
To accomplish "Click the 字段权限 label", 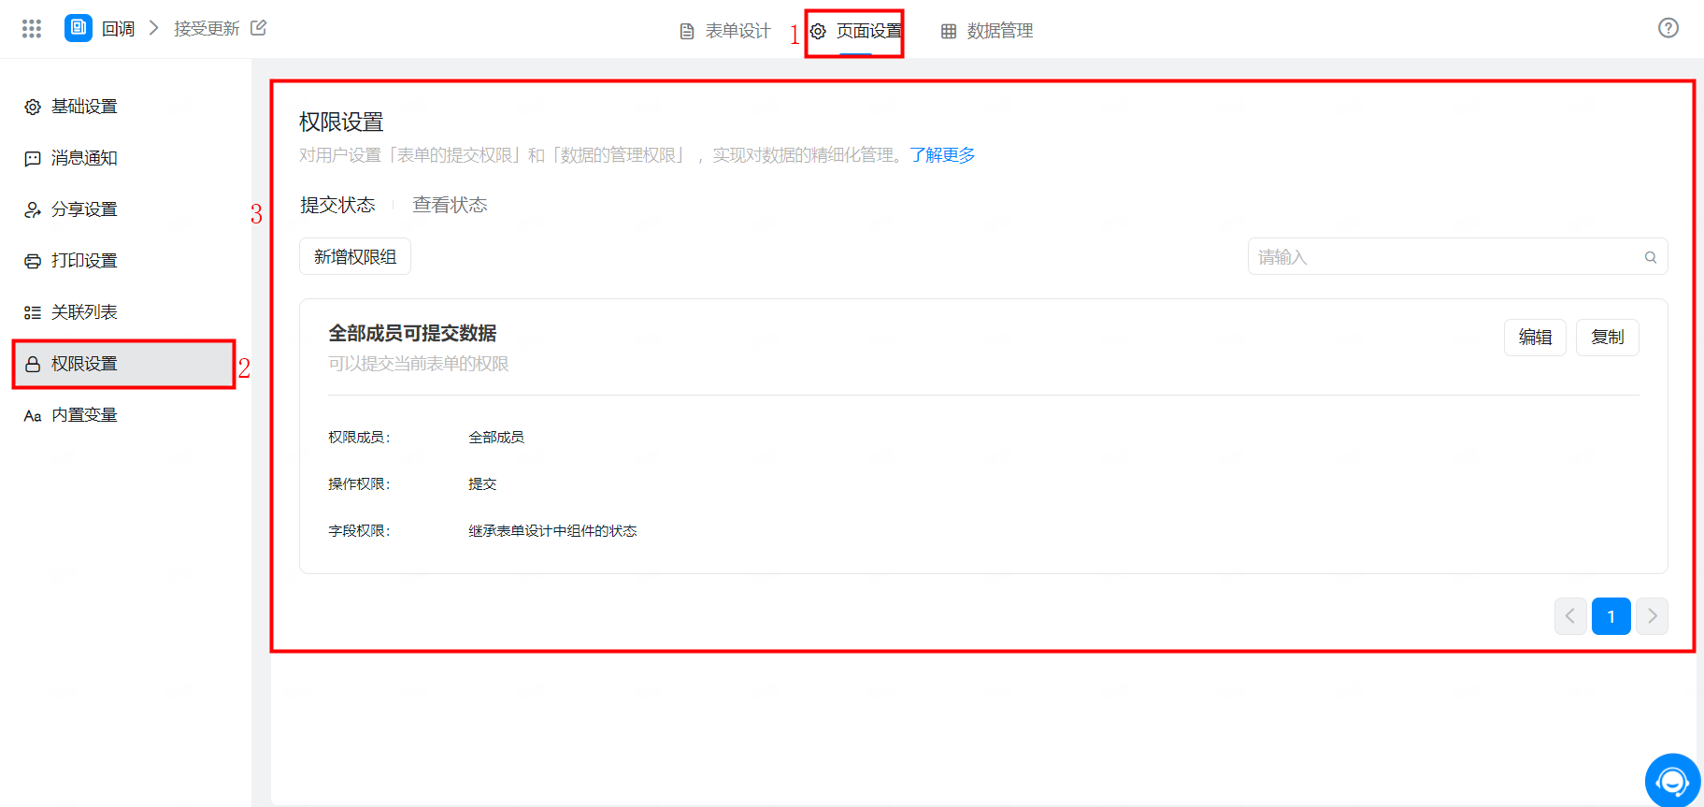I will point(359,531).
